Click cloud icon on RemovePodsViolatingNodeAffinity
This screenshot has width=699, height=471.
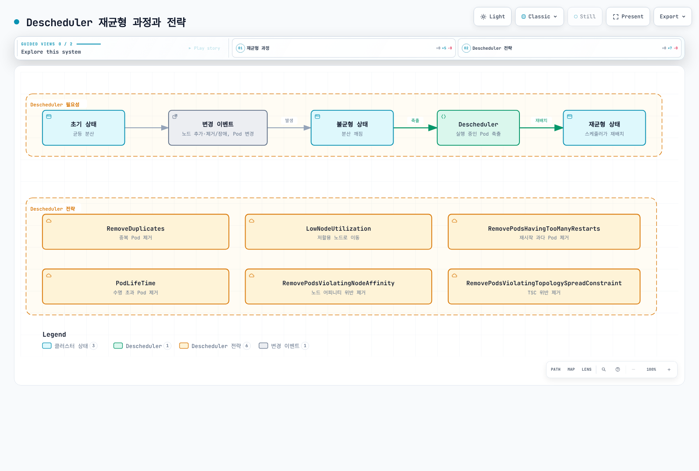252,276
